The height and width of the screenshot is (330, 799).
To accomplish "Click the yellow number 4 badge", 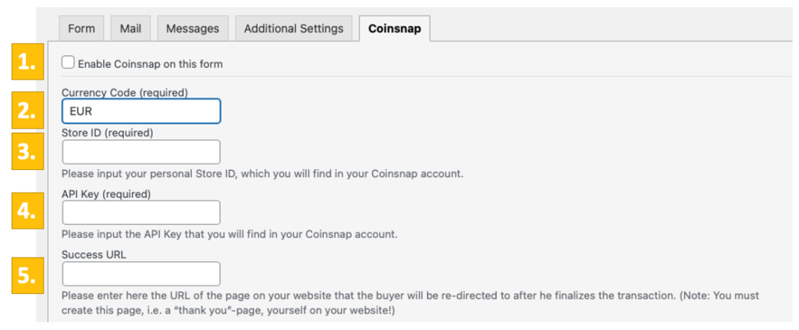I will point(28,211).
